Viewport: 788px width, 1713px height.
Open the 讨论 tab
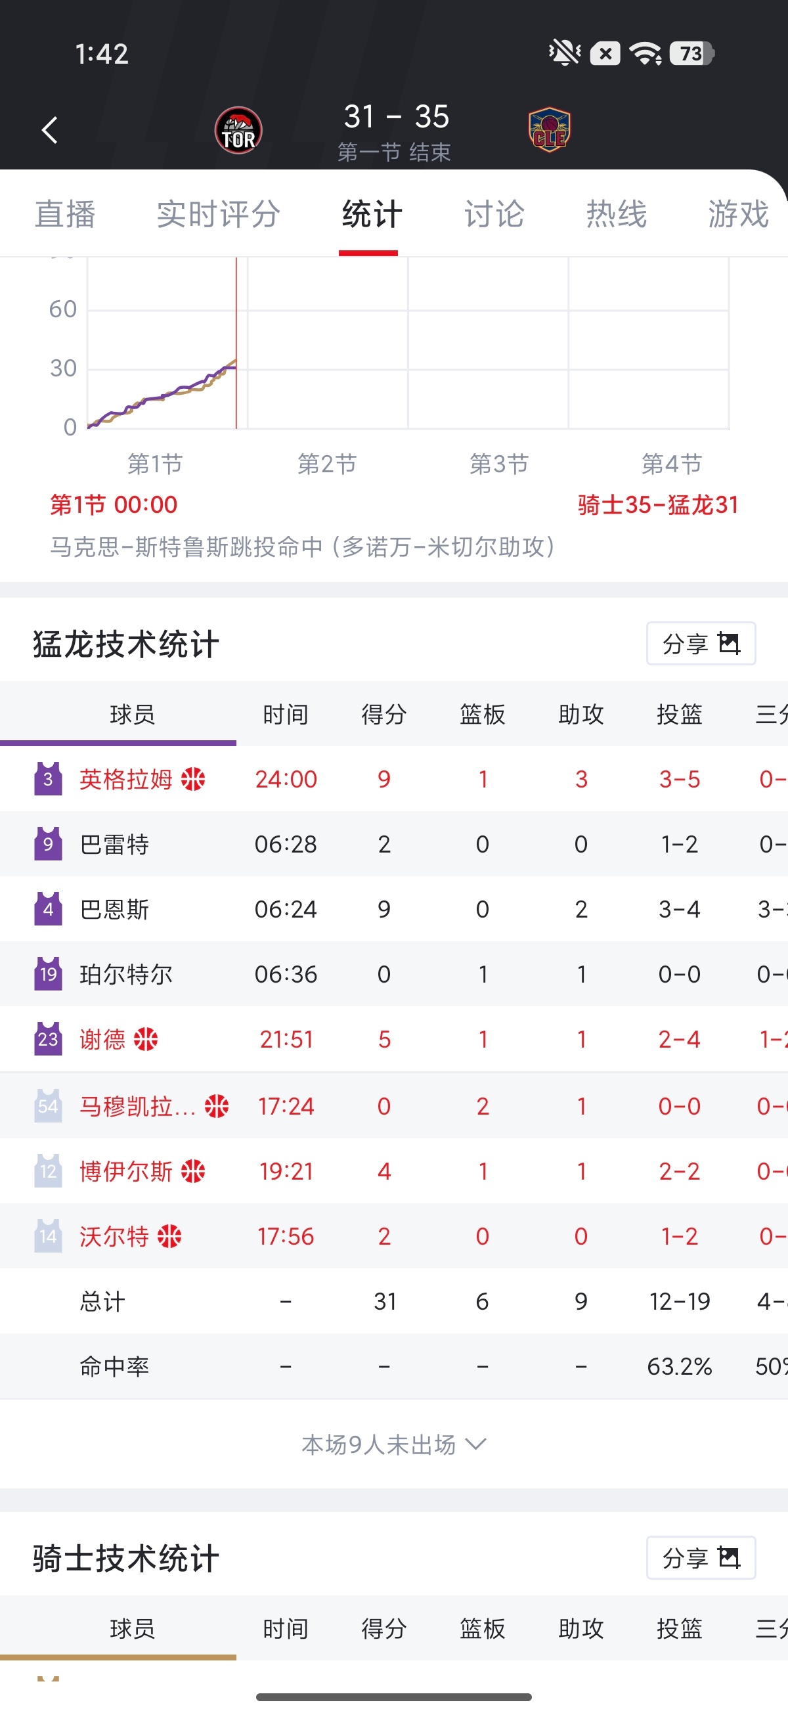coord(494,214)
